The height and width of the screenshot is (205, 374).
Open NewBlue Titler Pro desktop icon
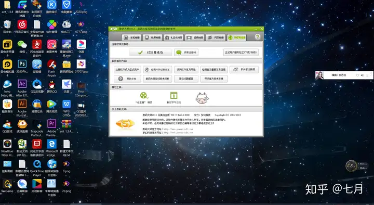[x=7, y=144]
